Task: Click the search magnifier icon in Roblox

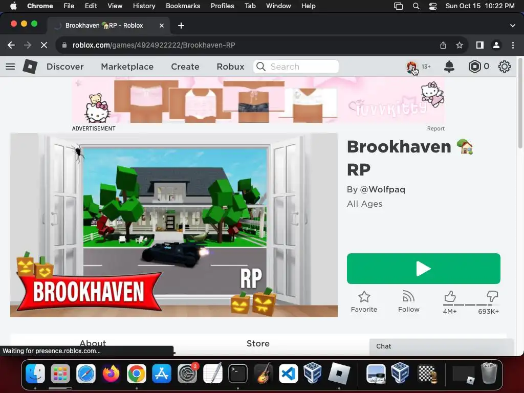Action: (261, 67)
